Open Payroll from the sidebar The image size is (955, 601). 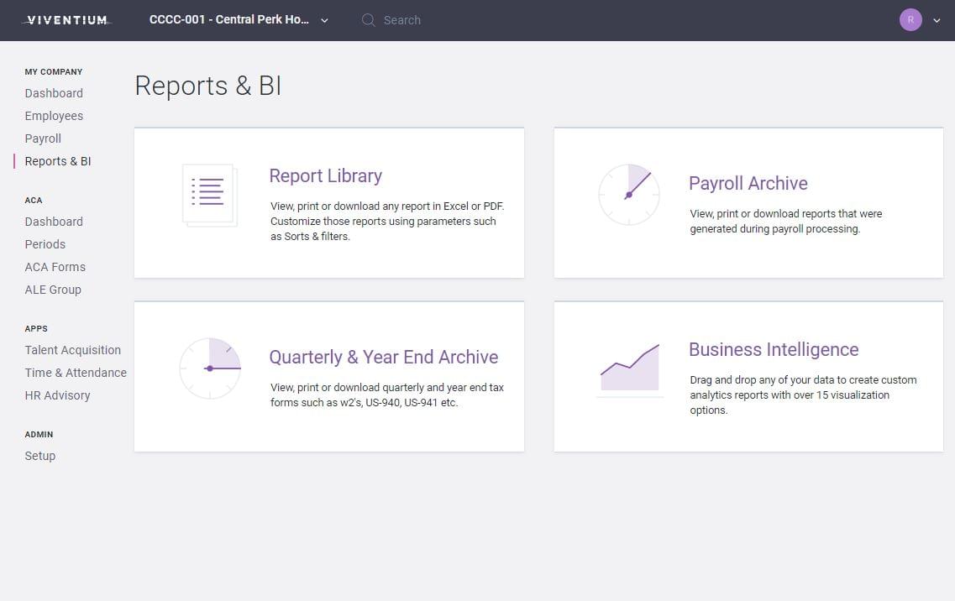(43, 138)
